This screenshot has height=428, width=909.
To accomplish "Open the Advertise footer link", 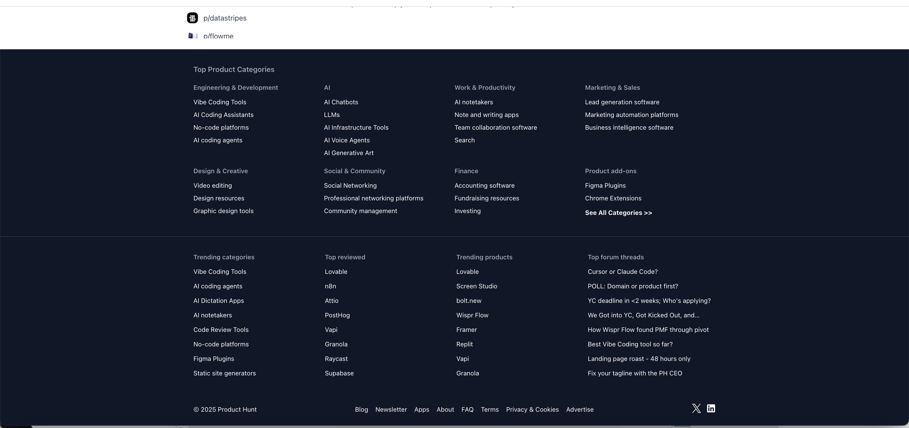I will tap(580, 409).
